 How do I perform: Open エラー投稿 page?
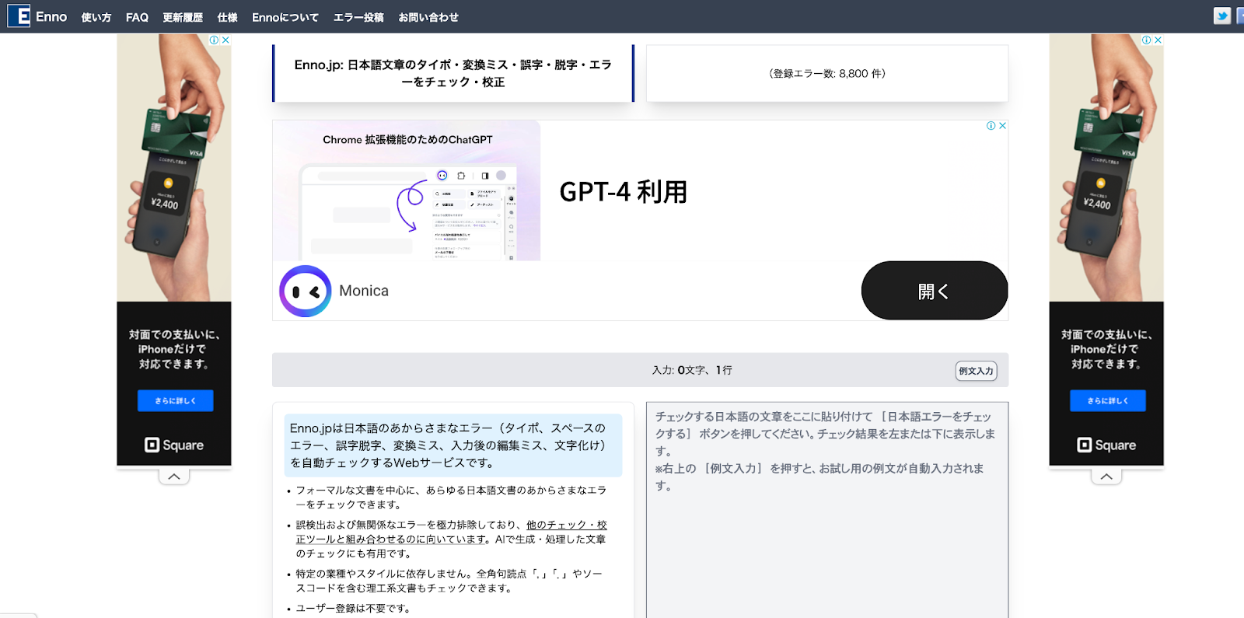click(358, 17)
